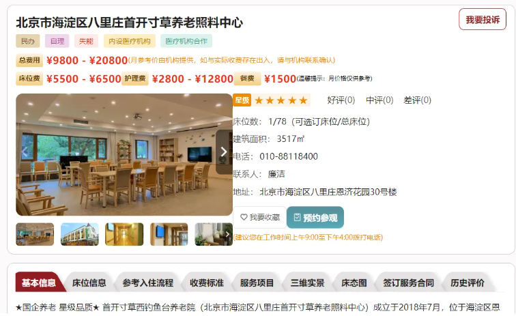Image resolution: width=516 pixels, height=316 pixels.
Task: Select the hallway corridor thumbnail
Action: point(124,234)
